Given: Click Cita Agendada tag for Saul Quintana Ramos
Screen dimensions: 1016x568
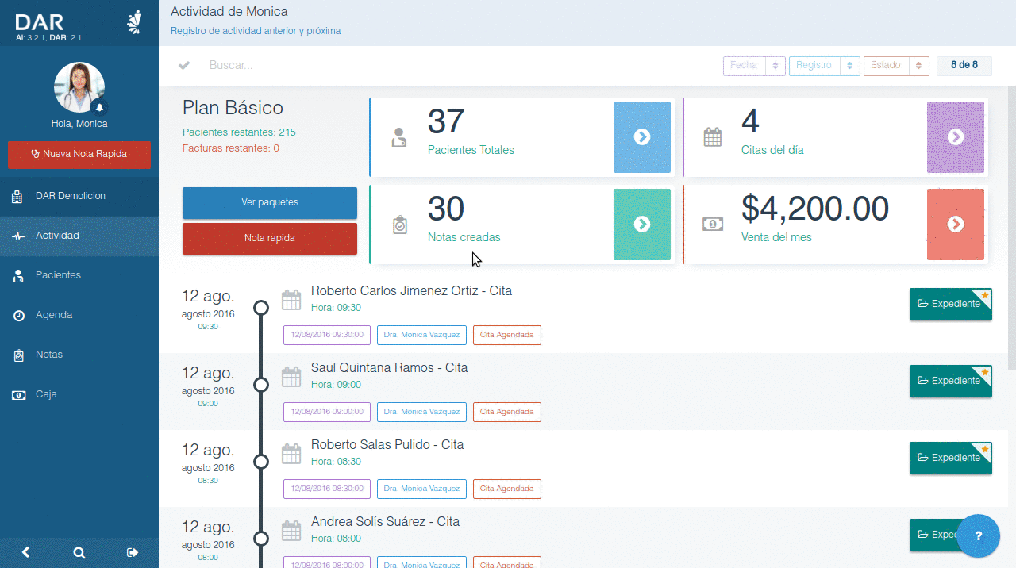Looking at the screenshot, I should 507,412.
